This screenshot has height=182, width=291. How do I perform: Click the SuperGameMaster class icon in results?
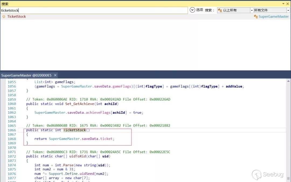pyautogui.click(x=256, y=17)
